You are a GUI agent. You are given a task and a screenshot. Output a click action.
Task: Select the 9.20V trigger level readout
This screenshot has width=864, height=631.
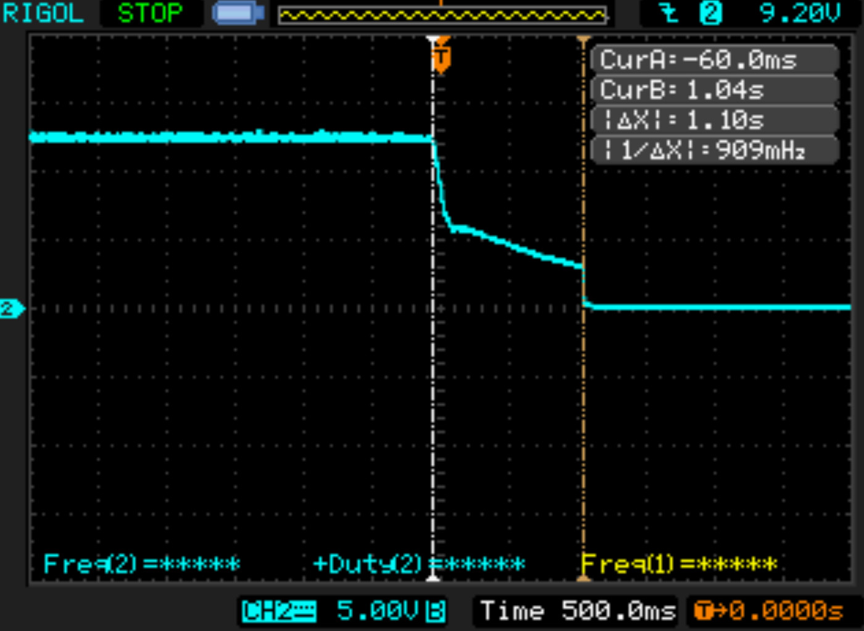799,13
